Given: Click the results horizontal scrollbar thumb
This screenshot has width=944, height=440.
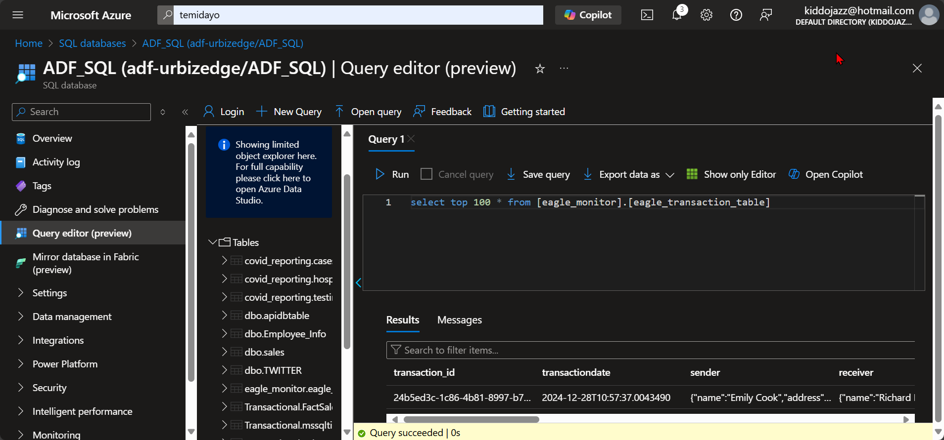Looking at the screenshot, I should [x=471, y=419].
